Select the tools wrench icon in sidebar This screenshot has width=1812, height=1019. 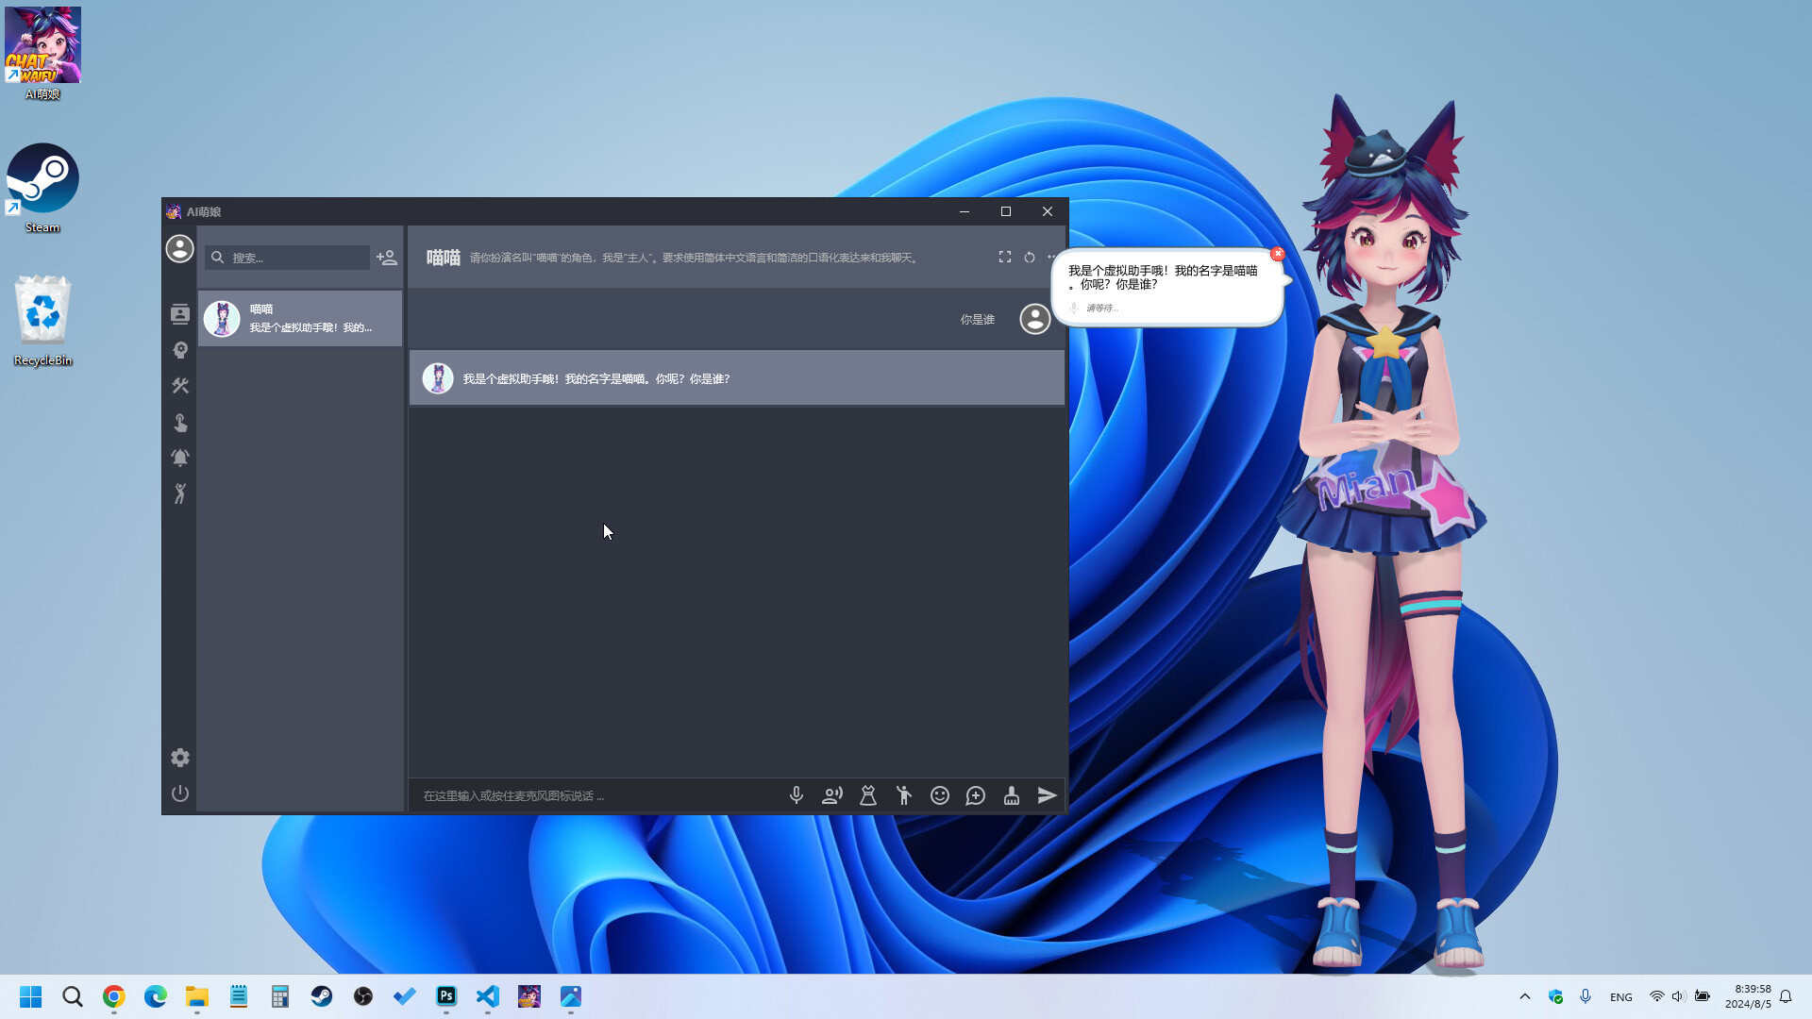pyautogui.click(x=179, y=385)
